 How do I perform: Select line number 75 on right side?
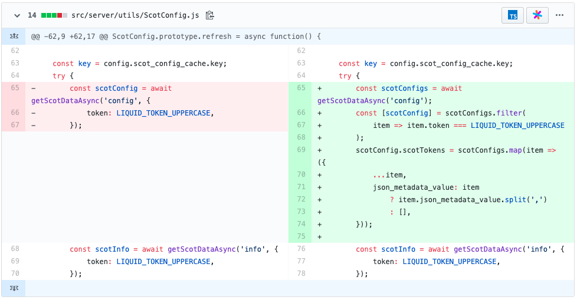301,236
